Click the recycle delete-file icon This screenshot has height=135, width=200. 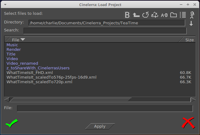(154, 15)
